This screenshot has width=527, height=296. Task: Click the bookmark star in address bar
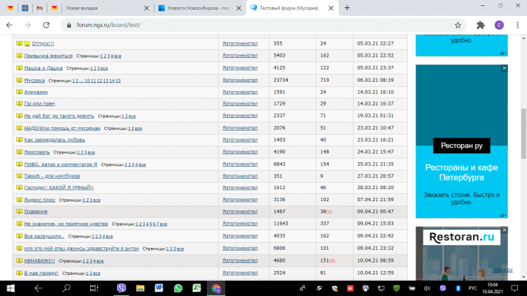coord(458,25)
